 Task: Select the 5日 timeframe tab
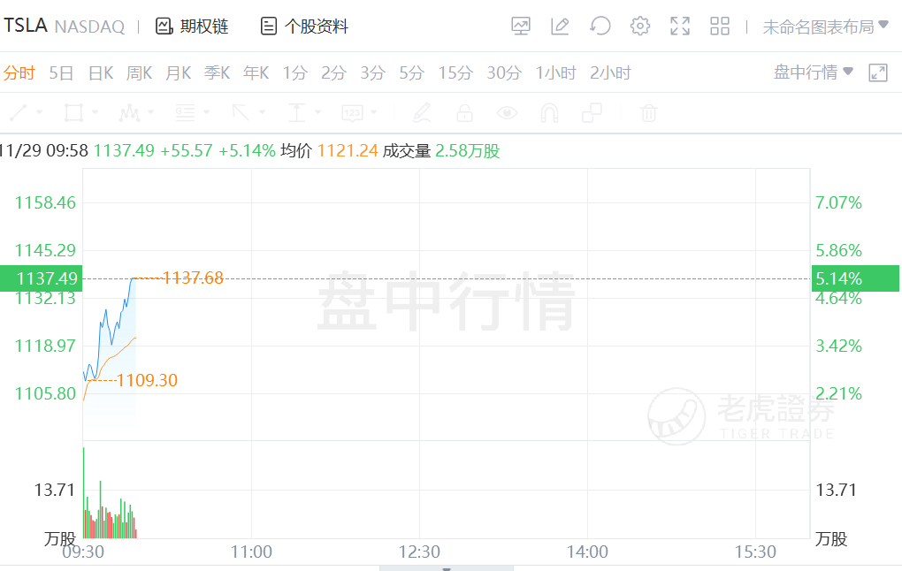(61, 72)
